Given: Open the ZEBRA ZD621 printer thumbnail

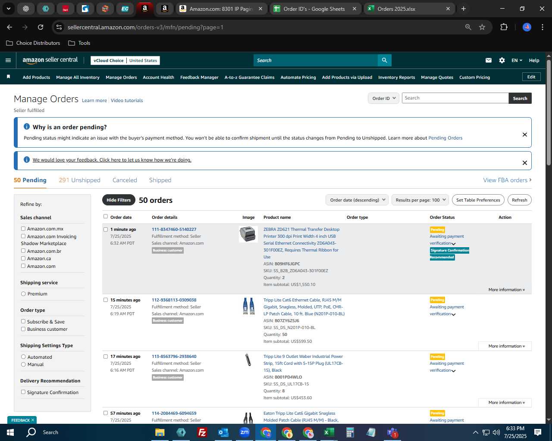Looking at the screenshot, I should click(x=248, y=234).
